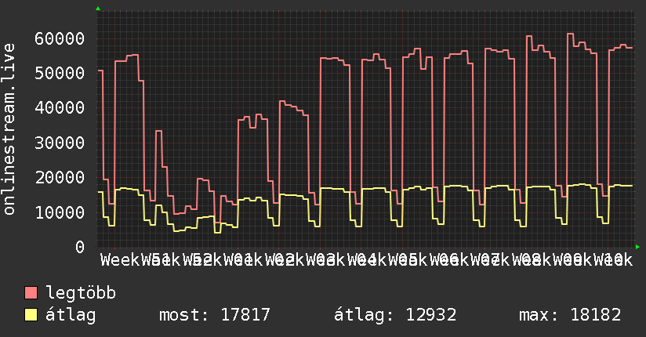This screenshot has width=646, height=337.
Task: Click the 20000 y-axis label
Action: click(x=60, y=178)
